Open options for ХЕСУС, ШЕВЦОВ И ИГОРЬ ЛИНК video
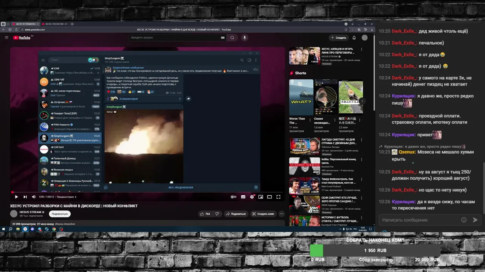The width and height of the screenshot is (485, 272). [x=361, y=49]
